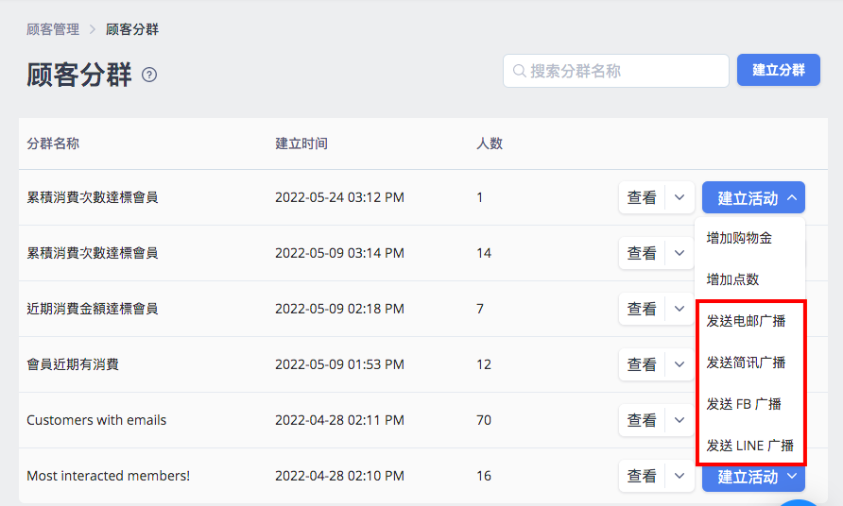Collapse the open 建立活动 menu
843x506 pixels.
[753, 197]
